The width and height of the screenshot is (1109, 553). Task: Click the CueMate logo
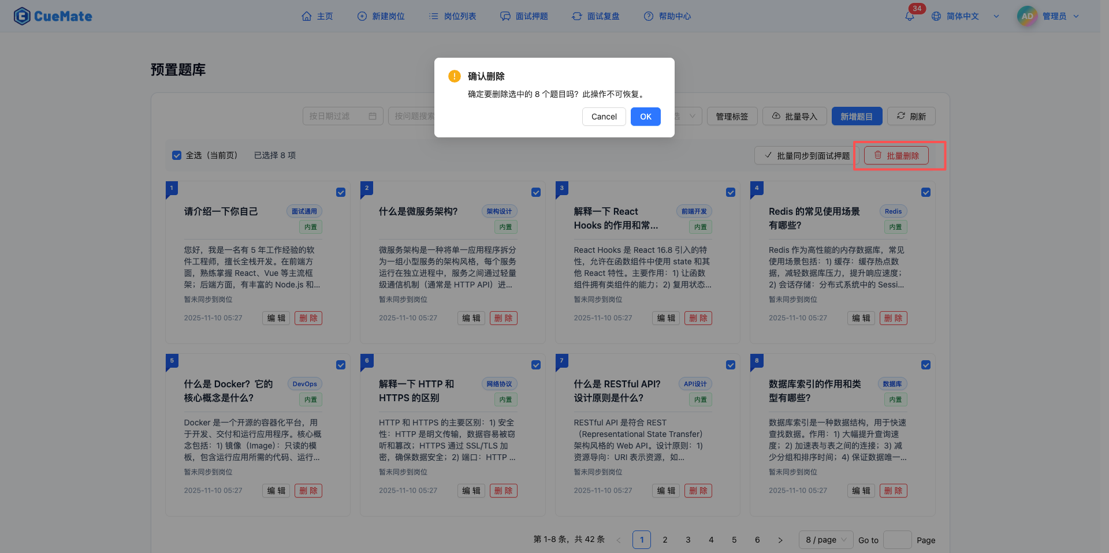(x=53, y=16)
